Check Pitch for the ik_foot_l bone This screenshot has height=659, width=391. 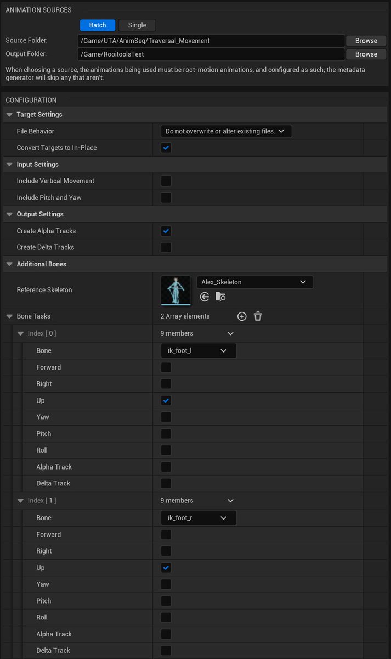click(x=166, y=434)
